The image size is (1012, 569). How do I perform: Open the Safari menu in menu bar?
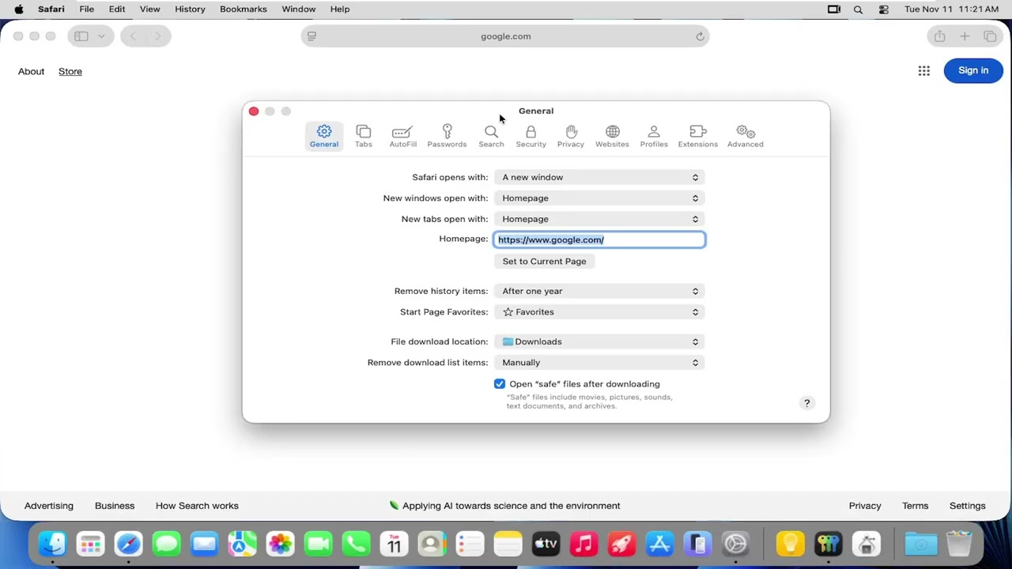tap(51, 9)
